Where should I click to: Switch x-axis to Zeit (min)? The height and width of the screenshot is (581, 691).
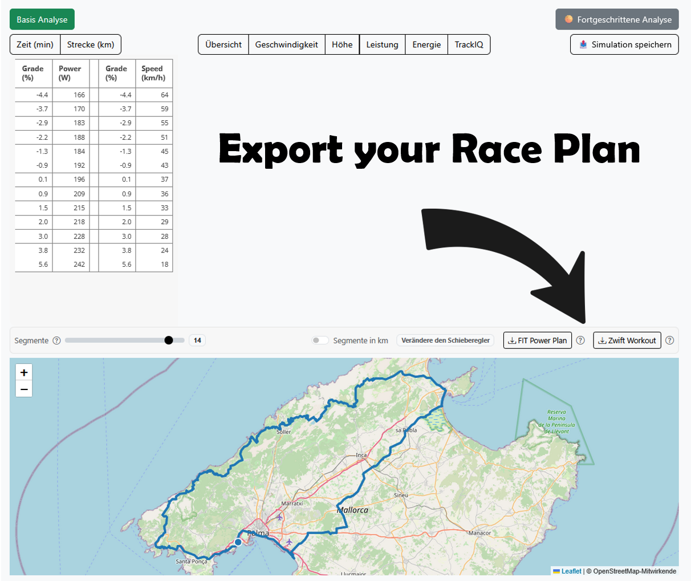click(35, 44)
